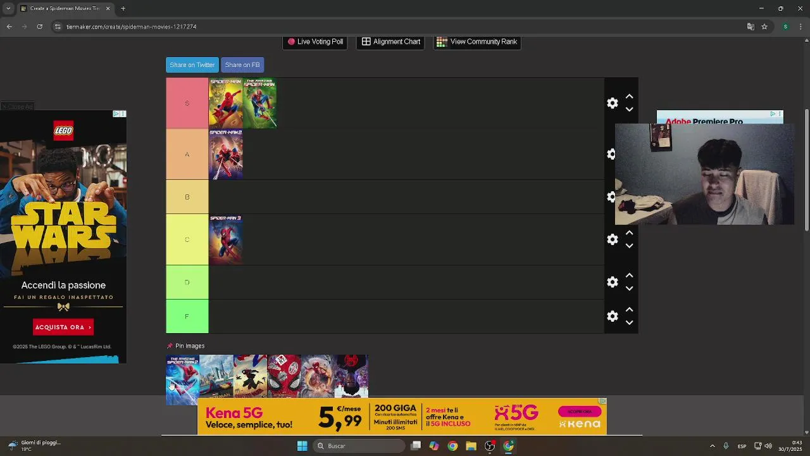Image resolution: width=810 pixels, height=456 pixels.
Task: Open File Explorer from taskbar
Action: pyautogui.click(x=471, y=446)
